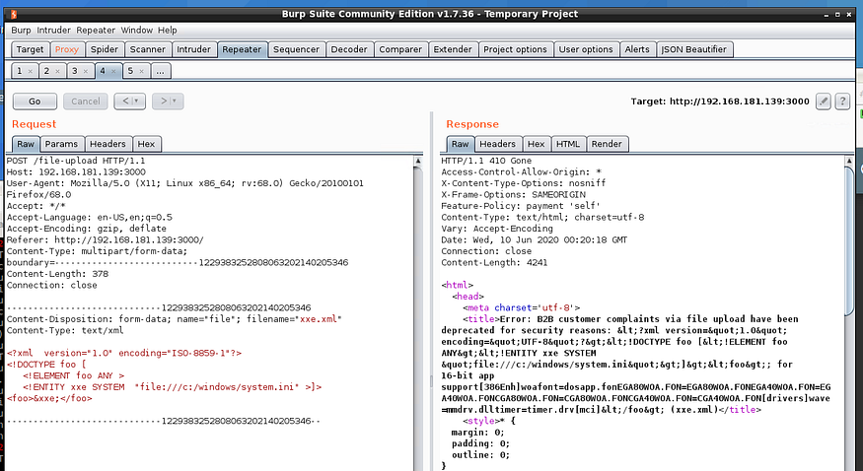The width and height of the screenshot is (863, 471).
Task: Switch to the Proxy tab
Action: click(67, 49)
